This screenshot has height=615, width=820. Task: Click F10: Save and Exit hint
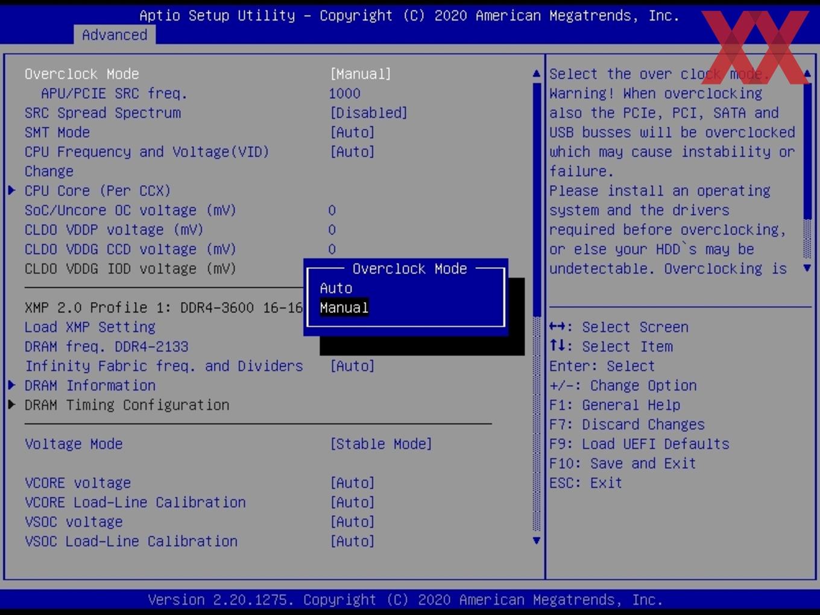622,463
